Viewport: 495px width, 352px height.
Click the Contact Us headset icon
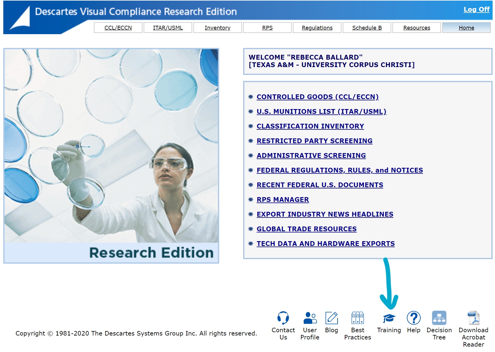pyautogui.click(x=283, y=318)
